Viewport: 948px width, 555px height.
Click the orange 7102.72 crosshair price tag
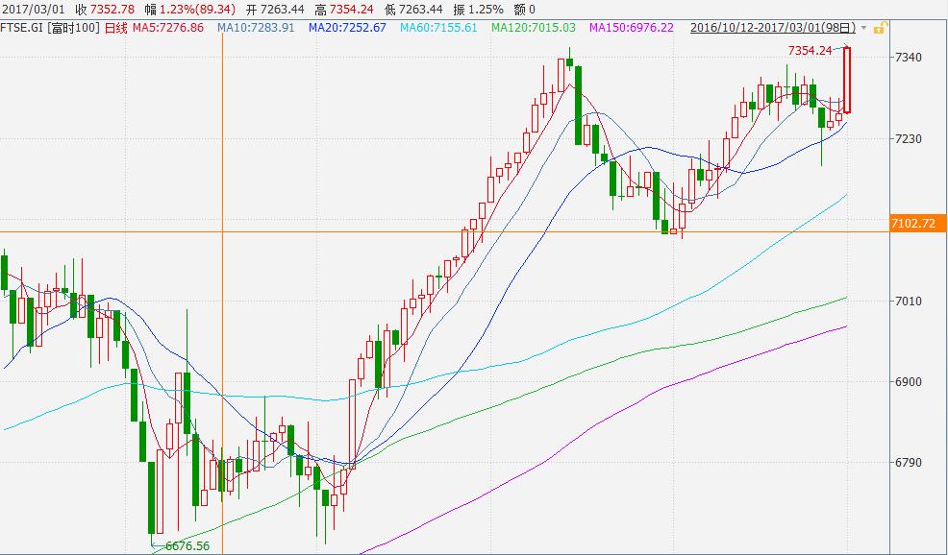913,224
